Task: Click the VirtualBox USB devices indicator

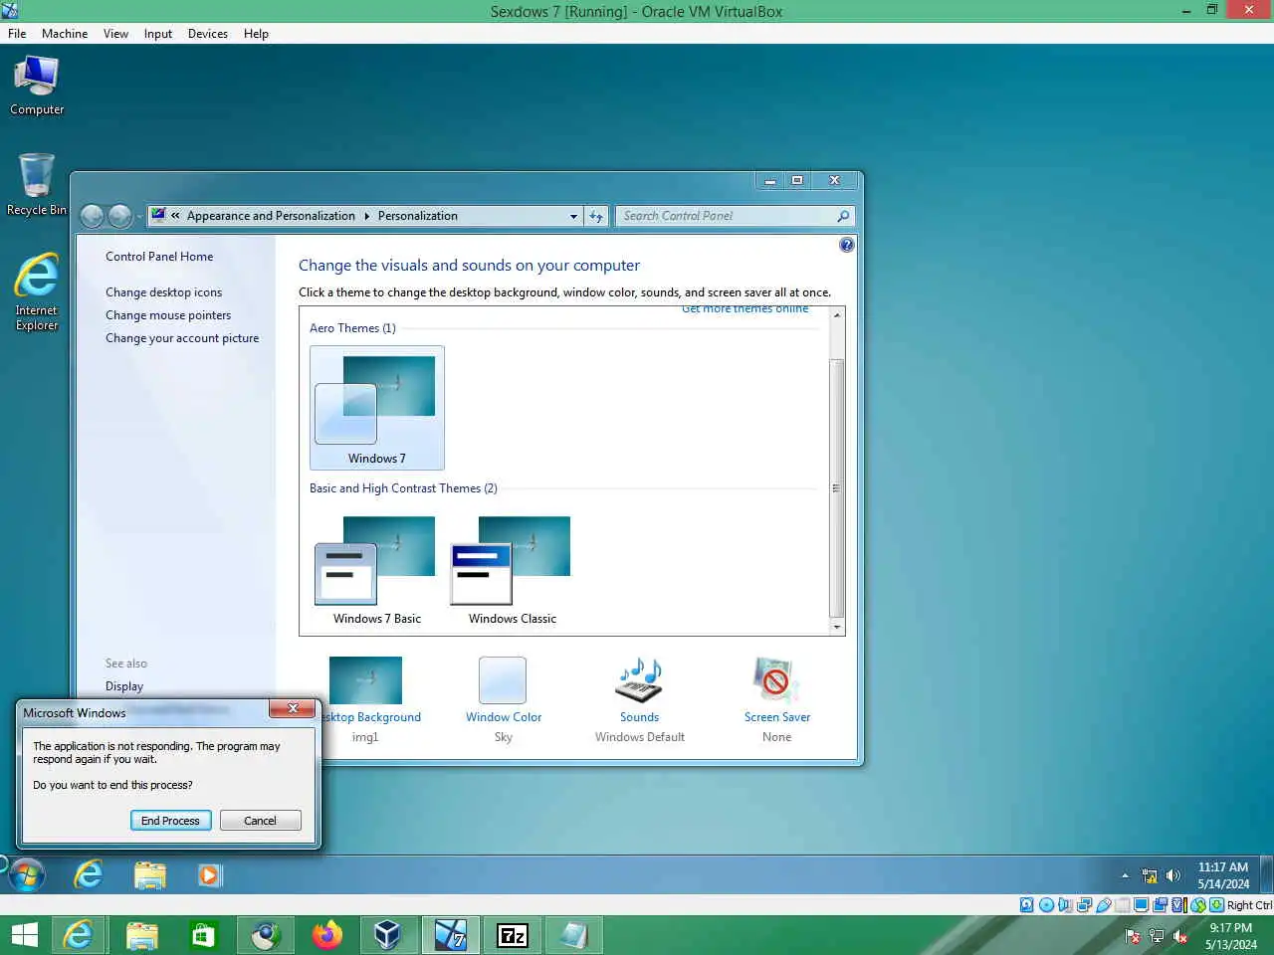Action: pyautogui.click(x=1103, y=905)
